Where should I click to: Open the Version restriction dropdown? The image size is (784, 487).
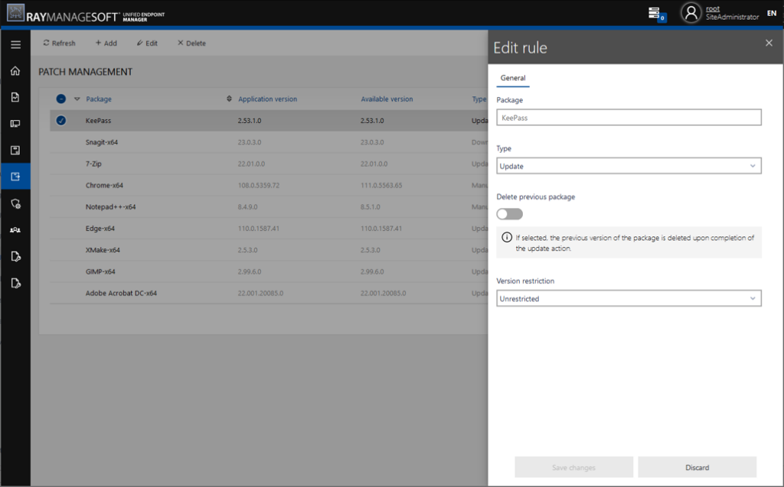[x=629, y=298]
